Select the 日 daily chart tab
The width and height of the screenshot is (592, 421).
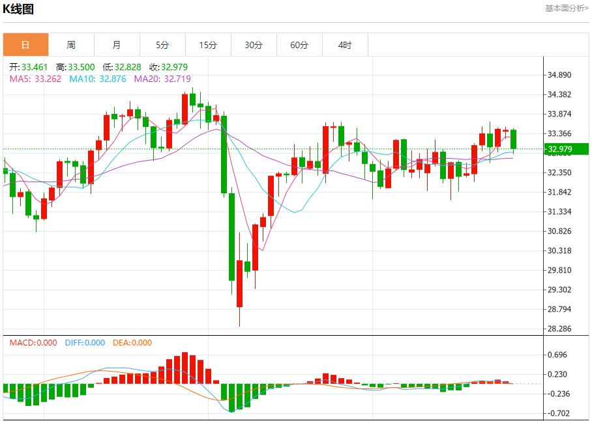tap(25, 45)
